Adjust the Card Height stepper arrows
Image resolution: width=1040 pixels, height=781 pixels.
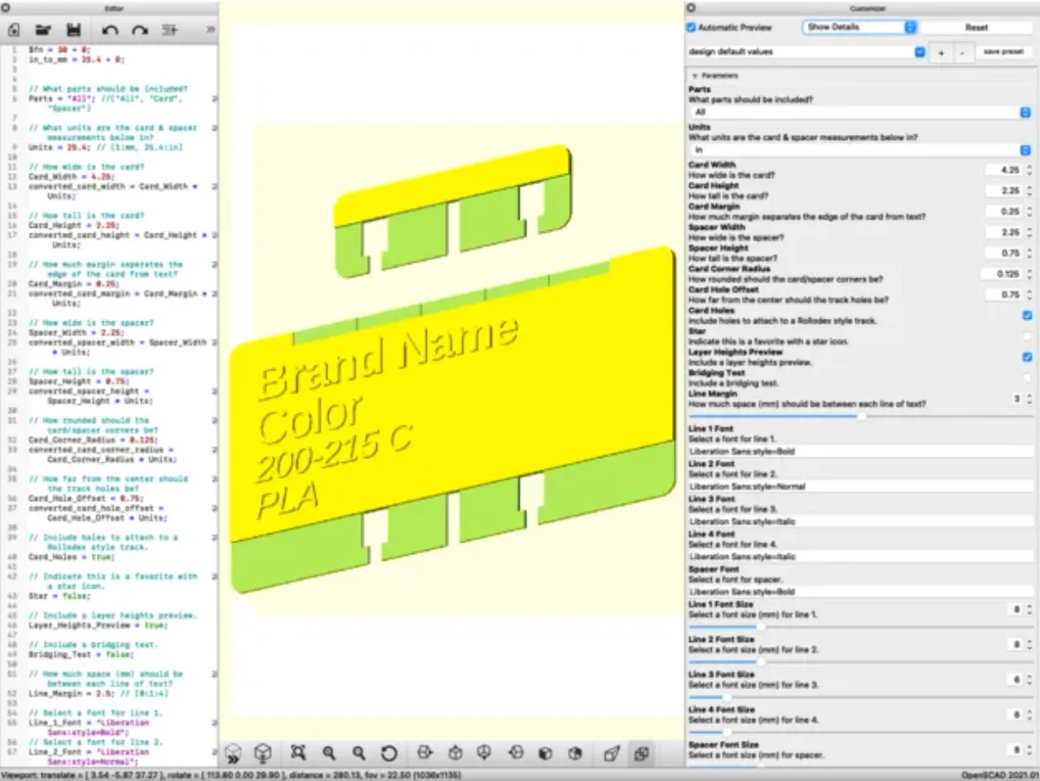click(x=1029, y=190)
